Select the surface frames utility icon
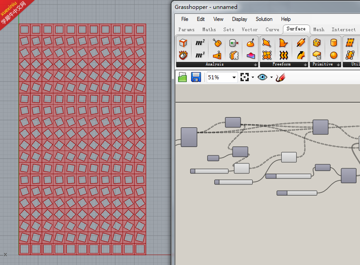Screen dimensions: 360x265 (350, 55)
